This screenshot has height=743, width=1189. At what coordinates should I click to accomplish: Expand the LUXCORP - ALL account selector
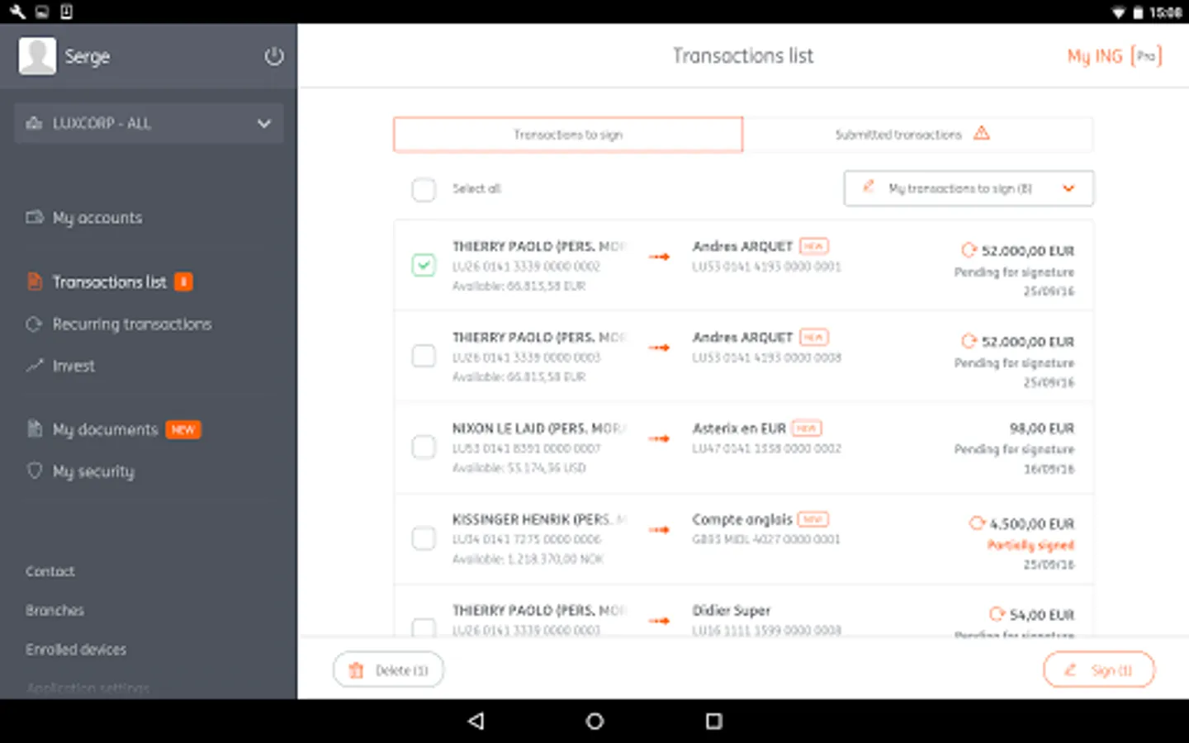(149, 123)
